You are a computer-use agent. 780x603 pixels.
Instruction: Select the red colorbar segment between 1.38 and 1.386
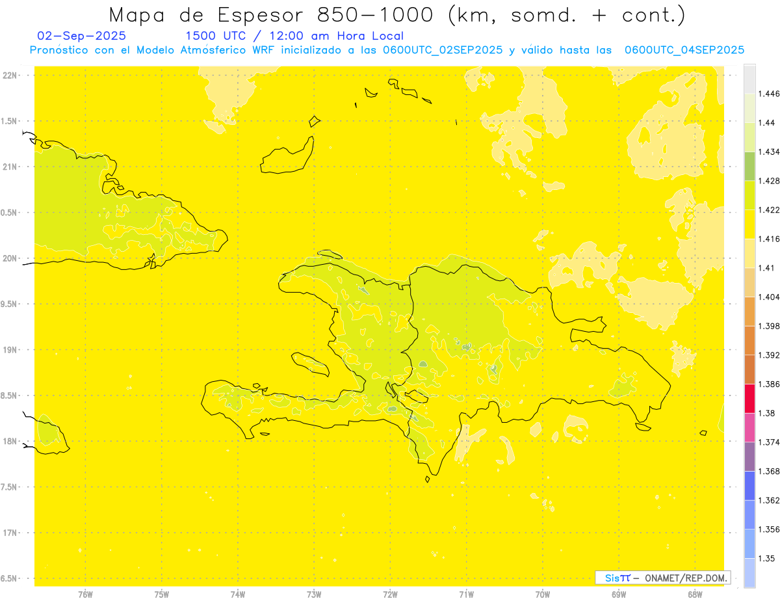click(x=749, y=398)
